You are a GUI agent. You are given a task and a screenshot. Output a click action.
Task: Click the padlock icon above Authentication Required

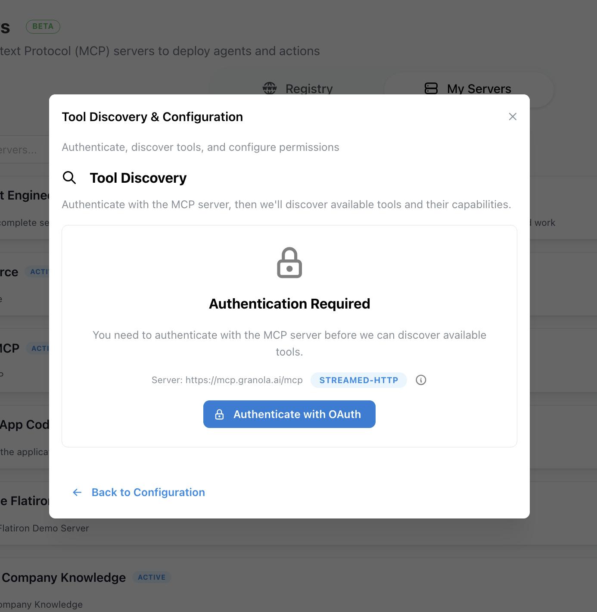289,262
